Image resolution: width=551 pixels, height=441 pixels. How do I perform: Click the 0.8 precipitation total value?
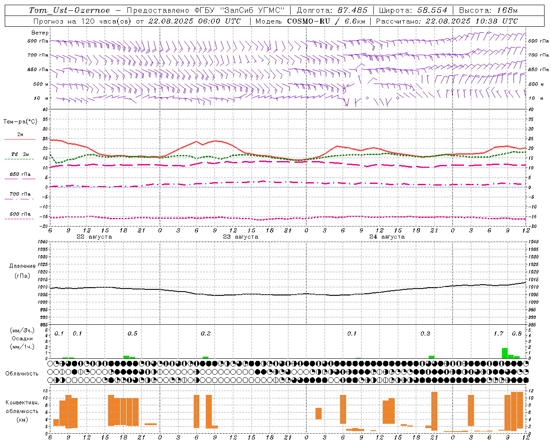point(517,334)
